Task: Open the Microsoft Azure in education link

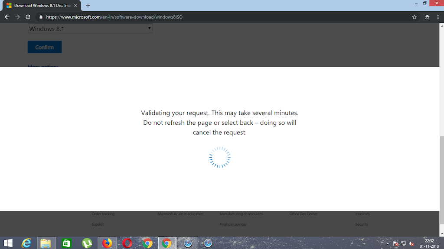Action: 180,214
